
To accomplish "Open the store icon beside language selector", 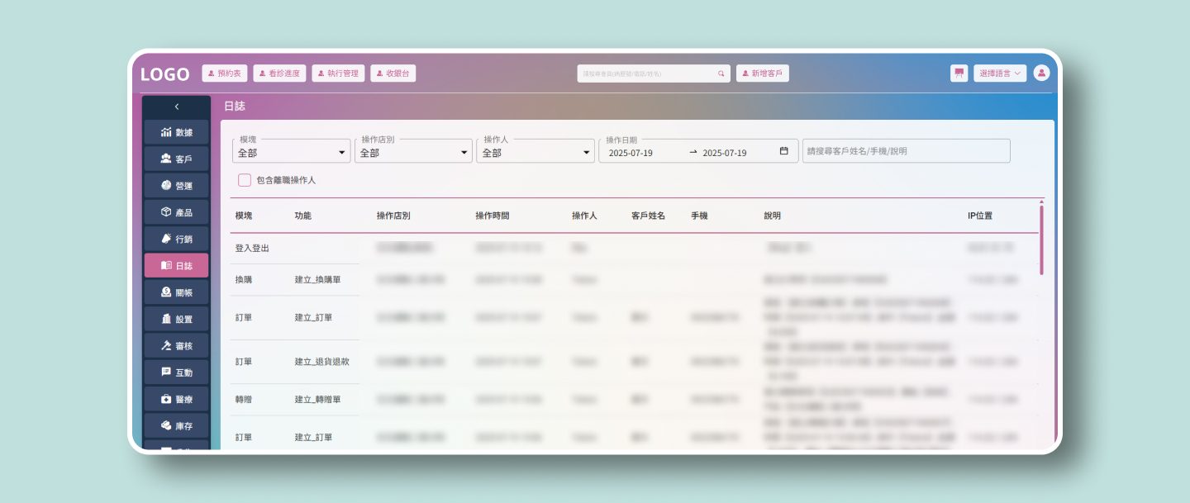I will [959, 74].
